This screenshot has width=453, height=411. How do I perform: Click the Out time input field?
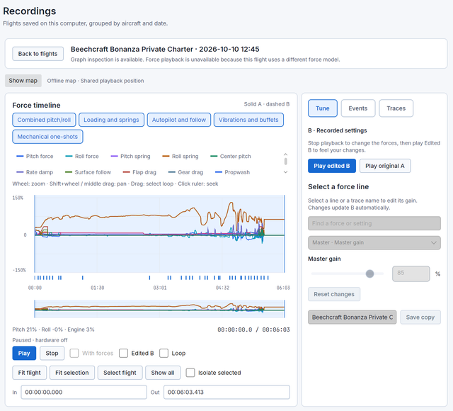226,392
